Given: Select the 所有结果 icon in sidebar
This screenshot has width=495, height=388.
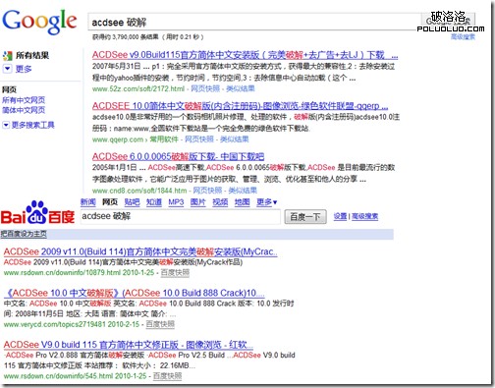Looking at the screenshot, I should [x=8, y=56].
